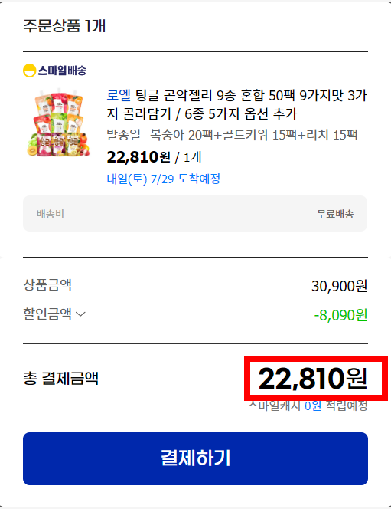Click the 배송비 label in gray box
The width and height of the screenshot is (391, 509).
coord(51,214)
